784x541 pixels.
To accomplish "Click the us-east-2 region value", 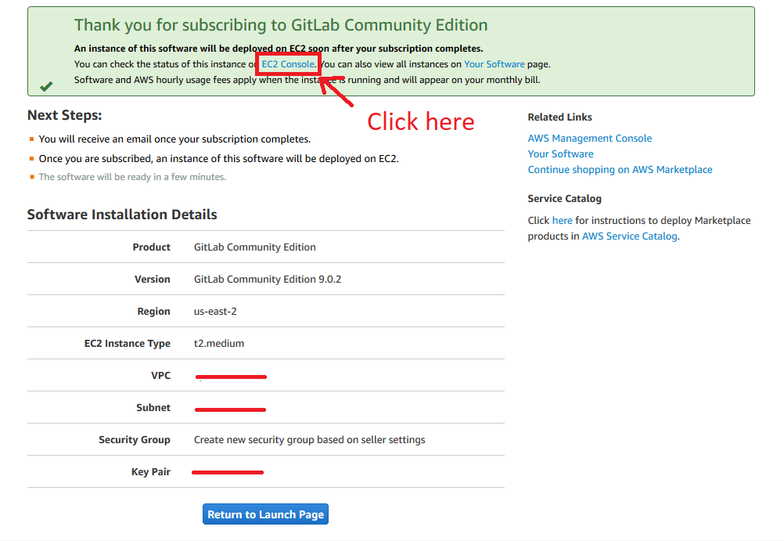I will click(215, 312).
